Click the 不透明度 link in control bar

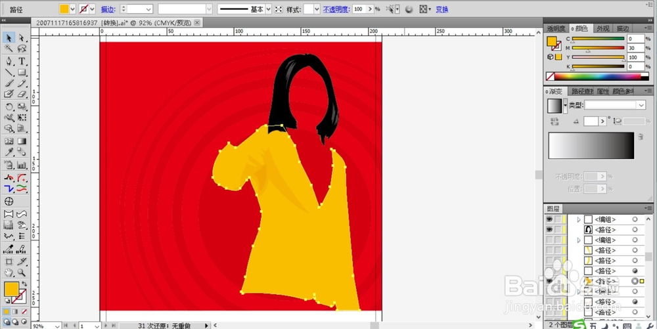click(x=336, y=9)
